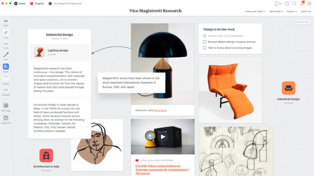Check Talk to Sonia about sourcing images
This screenshot has width=314, height=176.
(205, 48)
